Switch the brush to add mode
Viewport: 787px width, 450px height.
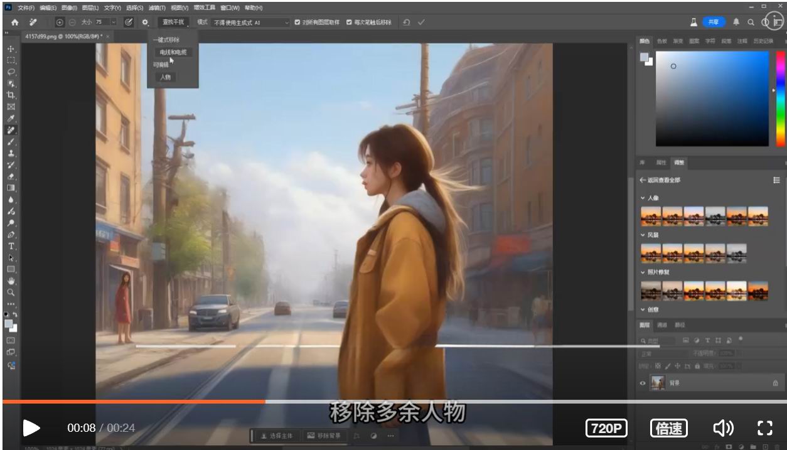click(x=60, y=22)
